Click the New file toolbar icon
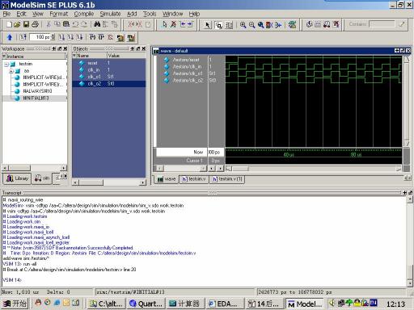 click(10, 24)
